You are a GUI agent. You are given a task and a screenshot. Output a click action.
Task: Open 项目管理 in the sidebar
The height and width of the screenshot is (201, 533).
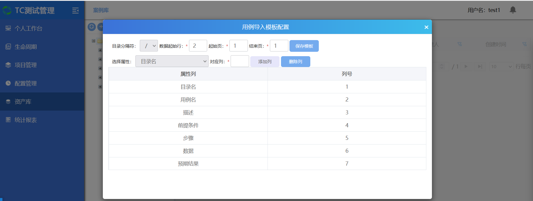[x=25, y=65]
